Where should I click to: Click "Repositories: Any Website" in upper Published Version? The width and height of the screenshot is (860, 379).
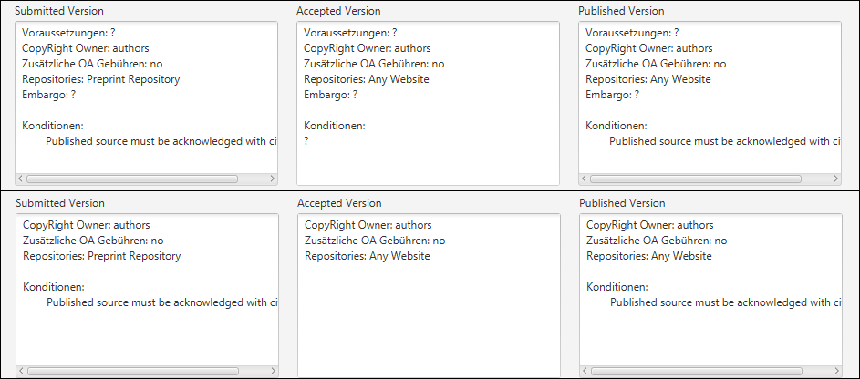648,79
